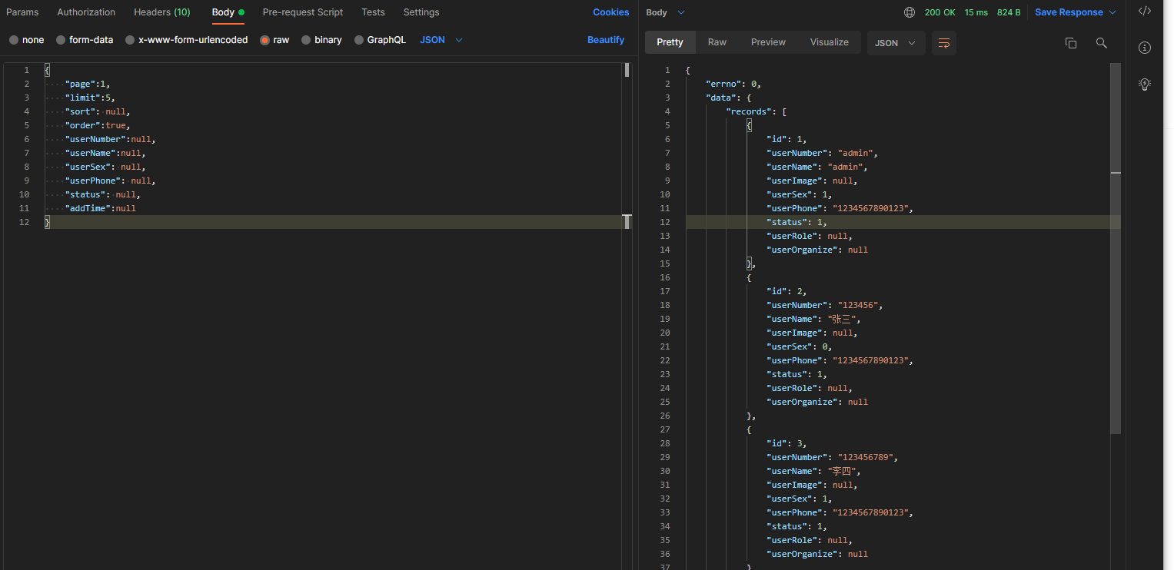Click the "page":1 line in request body
This screenshot has height=570, width=1174.
pos(88,84)
